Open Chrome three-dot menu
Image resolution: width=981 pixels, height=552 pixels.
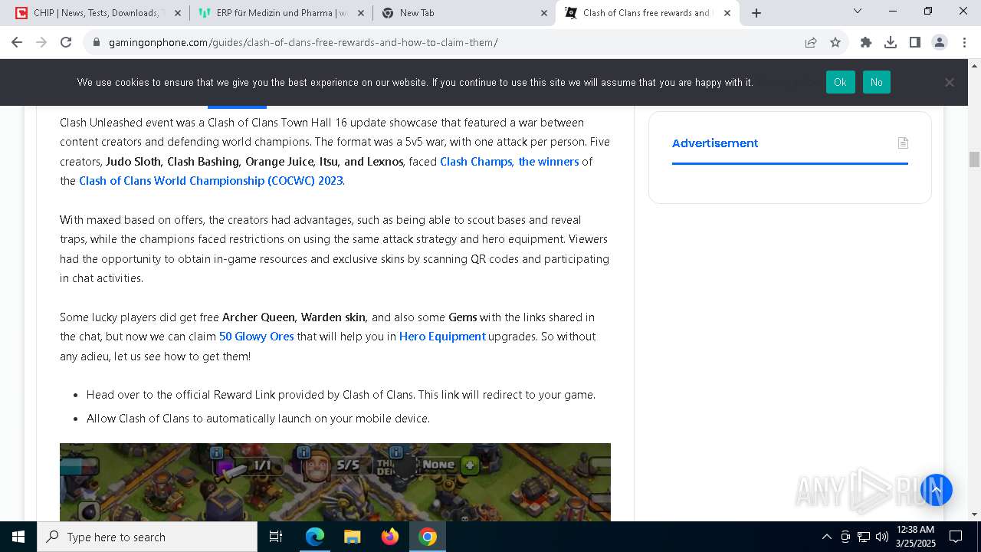(963, 42)
